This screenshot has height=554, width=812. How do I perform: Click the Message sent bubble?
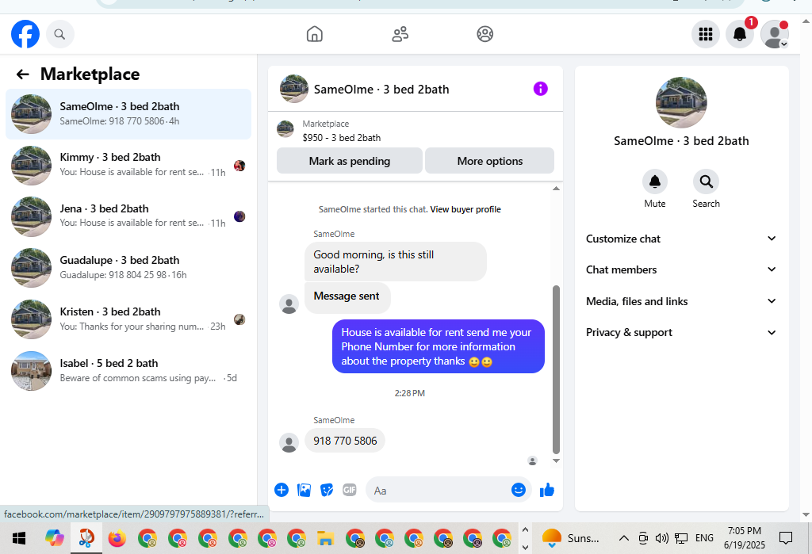pos(347,297)
